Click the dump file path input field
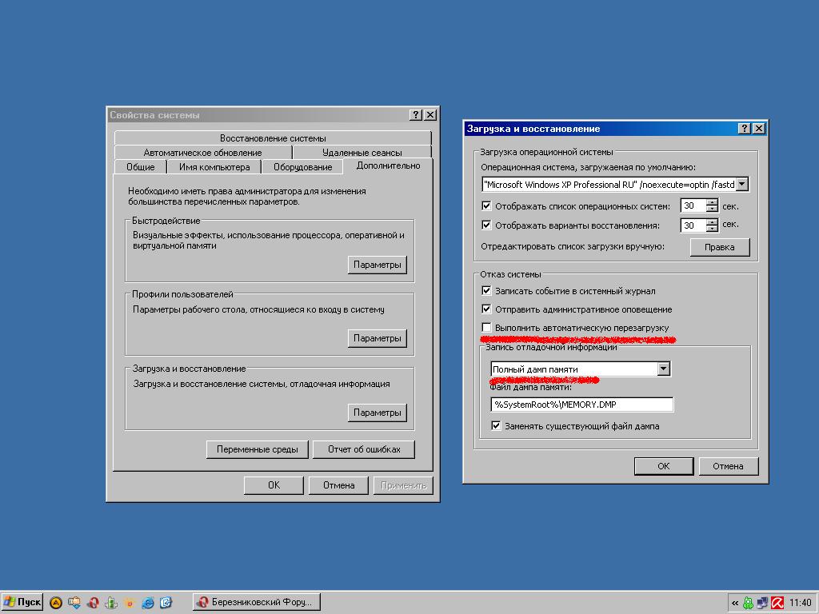The height and width of the screenshot is (614, 819). 581,405
